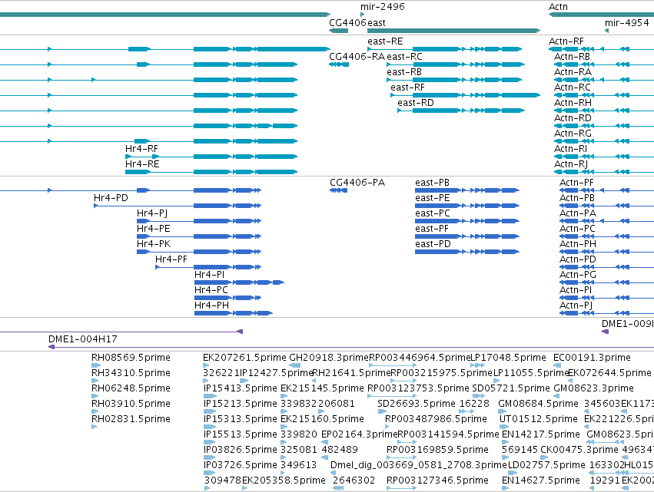
Task: Click the CG4406 gene bar
Action: pos(339,31)
